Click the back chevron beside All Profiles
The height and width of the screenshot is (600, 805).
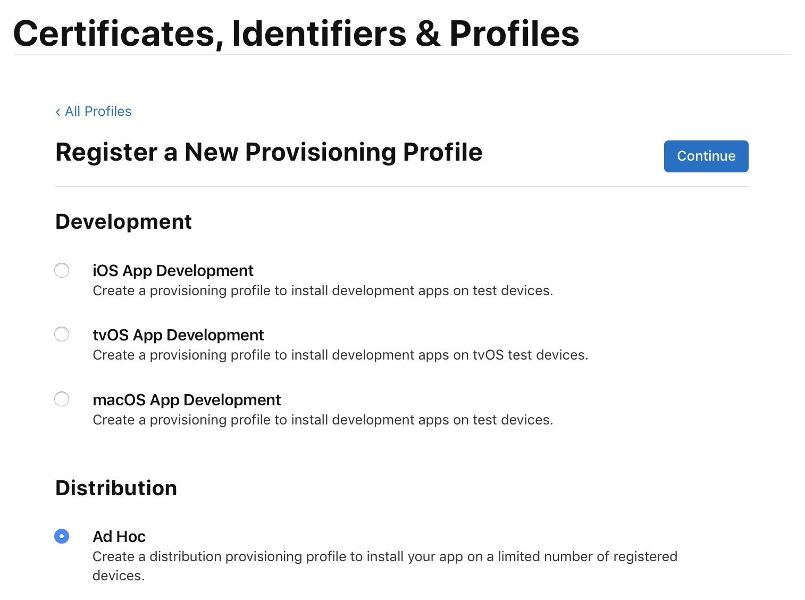[58, 112]
